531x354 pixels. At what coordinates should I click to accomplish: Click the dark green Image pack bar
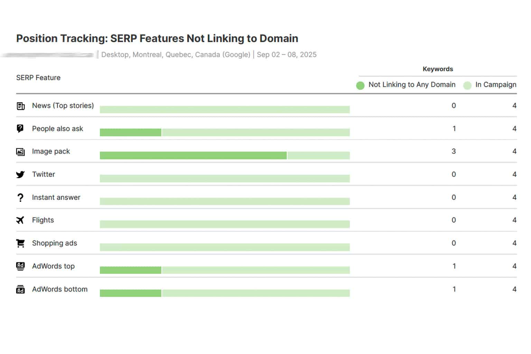[x=193, y=156]
